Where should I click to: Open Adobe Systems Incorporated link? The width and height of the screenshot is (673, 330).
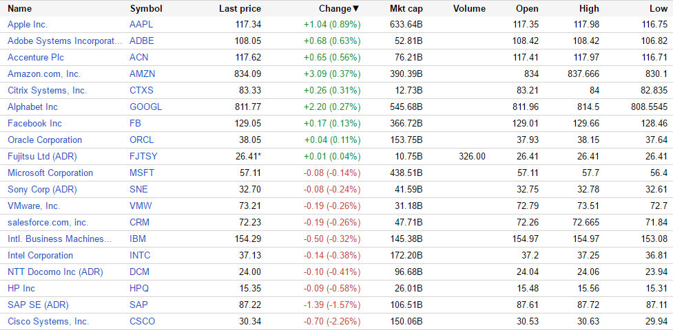point(65,41)
